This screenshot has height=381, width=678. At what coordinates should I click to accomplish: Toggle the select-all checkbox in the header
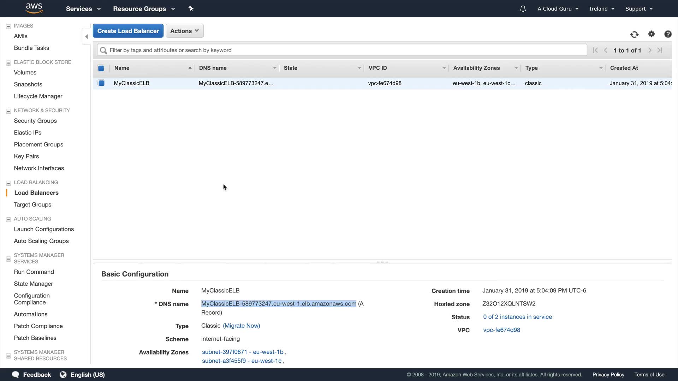click(x=101, y=68)
